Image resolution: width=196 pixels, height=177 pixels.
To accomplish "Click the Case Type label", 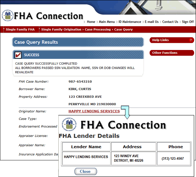I will [28, 119].
